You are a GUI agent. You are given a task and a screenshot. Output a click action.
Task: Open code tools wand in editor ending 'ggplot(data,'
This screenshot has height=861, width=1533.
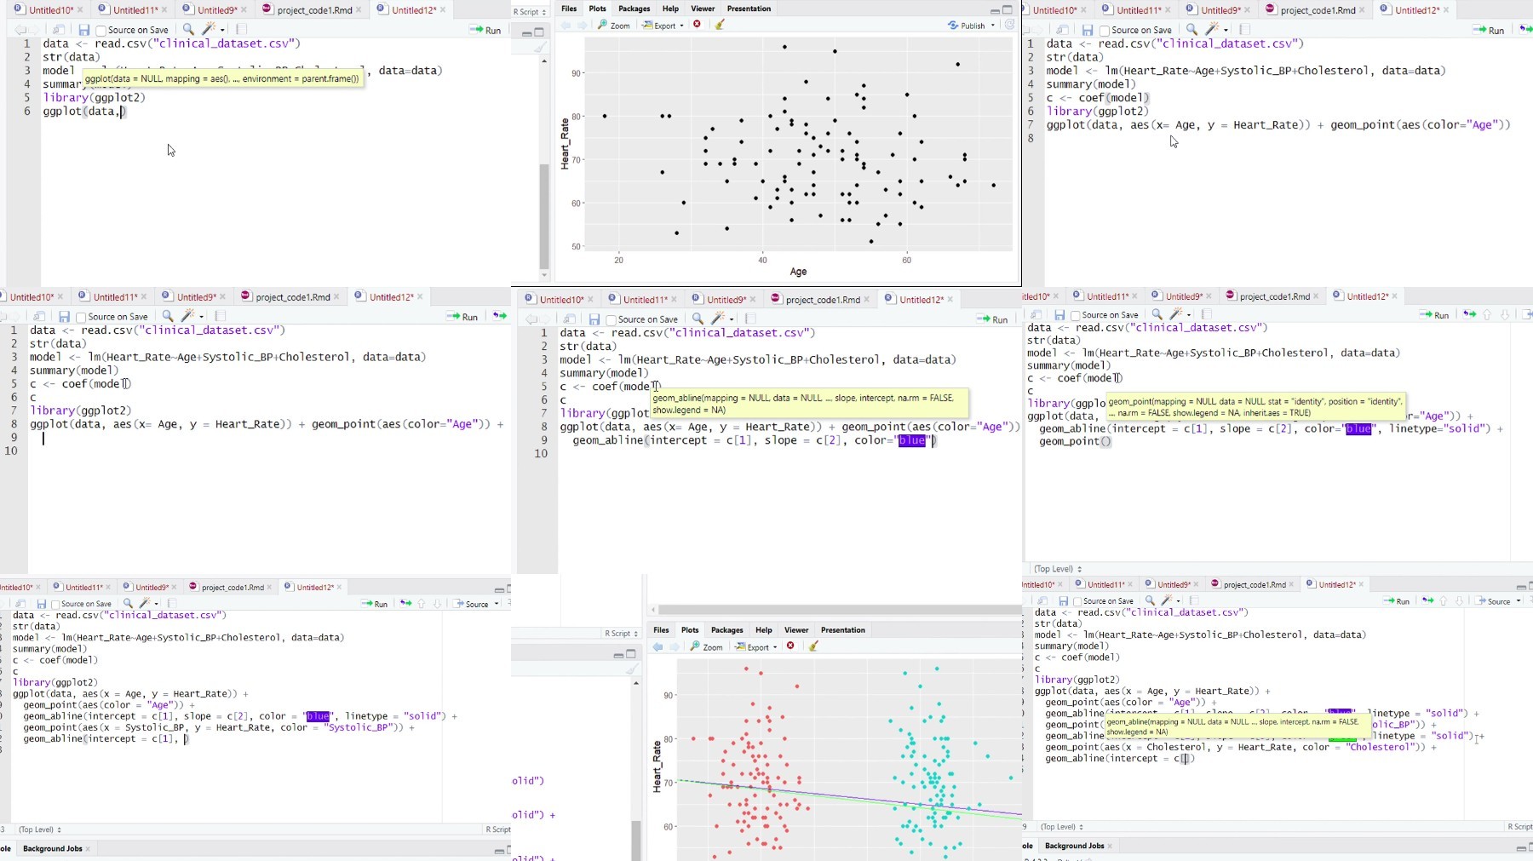(x=209, y=30)
